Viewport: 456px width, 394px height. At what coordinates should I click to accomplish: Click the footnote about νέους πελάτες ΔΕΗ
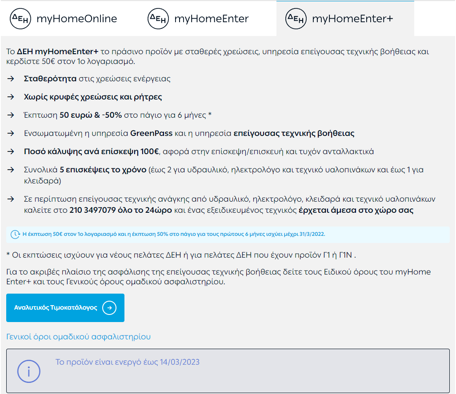(x=181, y=255)
